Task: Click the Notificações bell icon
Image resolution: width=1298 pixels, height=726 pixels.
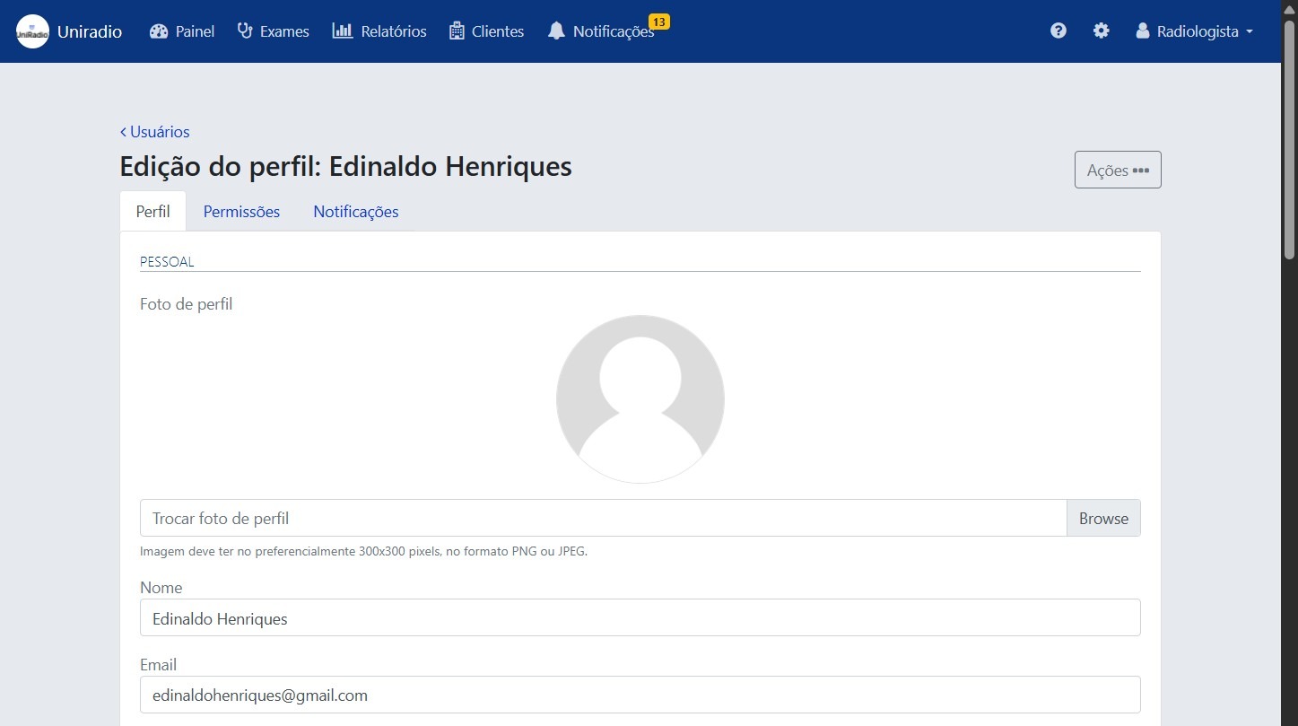Action: (556, 31)
